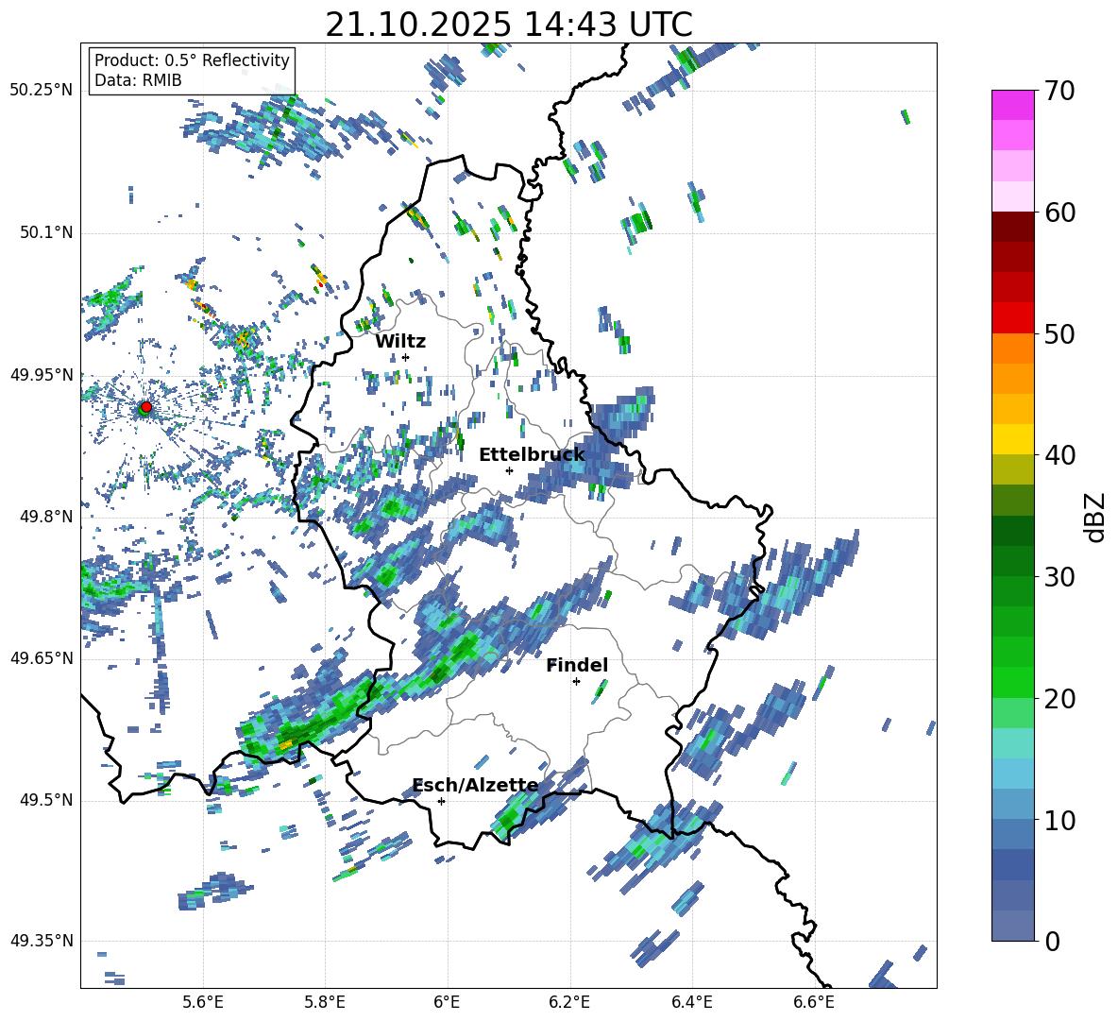Click the Product 0.5° Reflectivity info box
The width and height of the screenshot is (1118, 1021).
(x=192, y=70)
